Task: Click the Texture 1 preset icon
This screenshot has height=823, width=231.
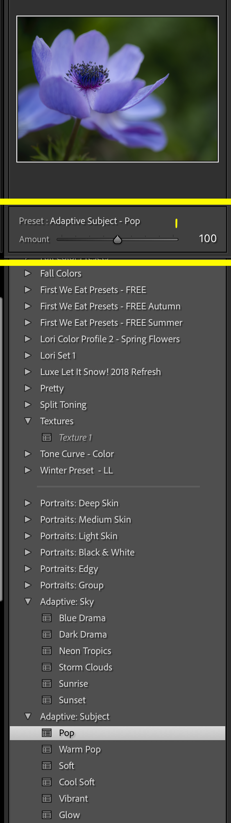Action: pos(47,438)
